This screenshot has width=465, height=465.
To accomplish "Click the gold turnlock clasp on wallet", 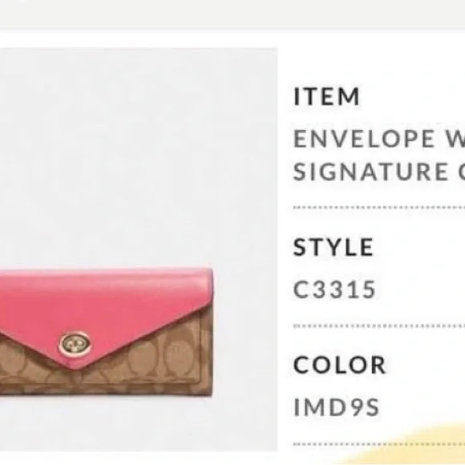I will tap(75, 344).
